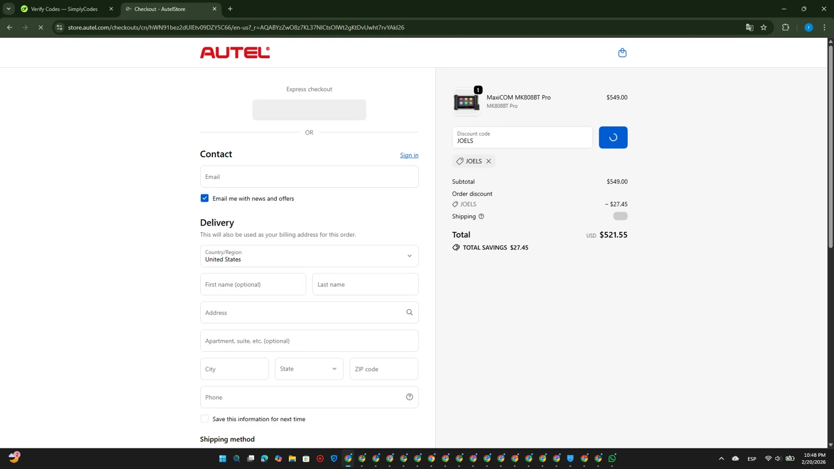Open the Phone field help icon
This screenshot has width=834, height=469.
tap(409, 397)
